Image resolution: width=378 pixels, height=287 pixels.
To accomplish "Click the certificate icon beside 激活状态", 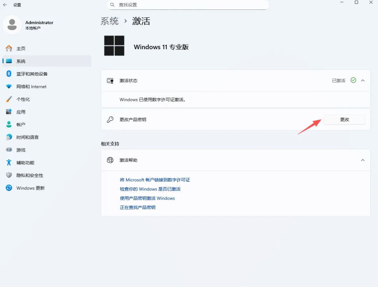I will 110,81.
